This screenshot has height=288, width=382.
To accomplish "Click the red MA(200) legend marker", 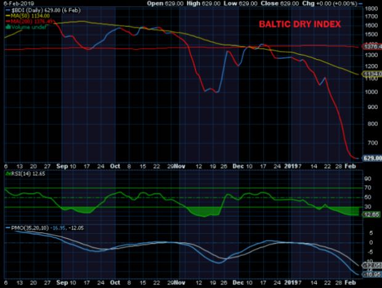I will 8,22.
